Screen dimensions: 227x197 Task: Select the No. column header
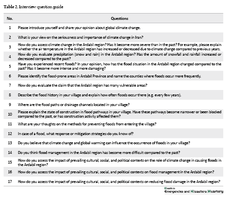click(x=10, y=18)
